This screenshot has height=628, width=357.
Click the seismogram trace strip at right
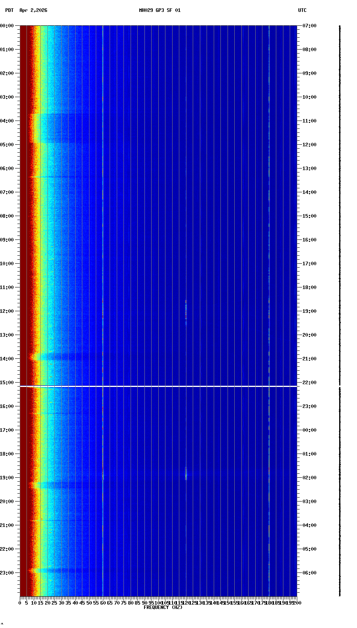tap(340, 311)
